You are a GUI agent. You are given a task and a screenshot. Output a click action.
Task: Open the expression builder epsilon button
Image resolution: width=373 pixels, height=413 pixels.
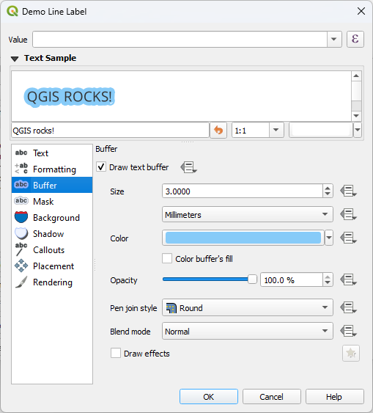[x=355, y=39]
